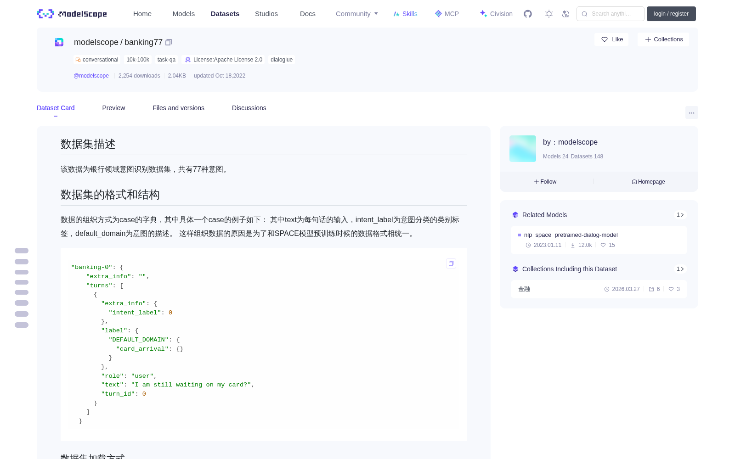Open the Docs menu item
The image size is (735, 459).
click(x=308, y=14)
